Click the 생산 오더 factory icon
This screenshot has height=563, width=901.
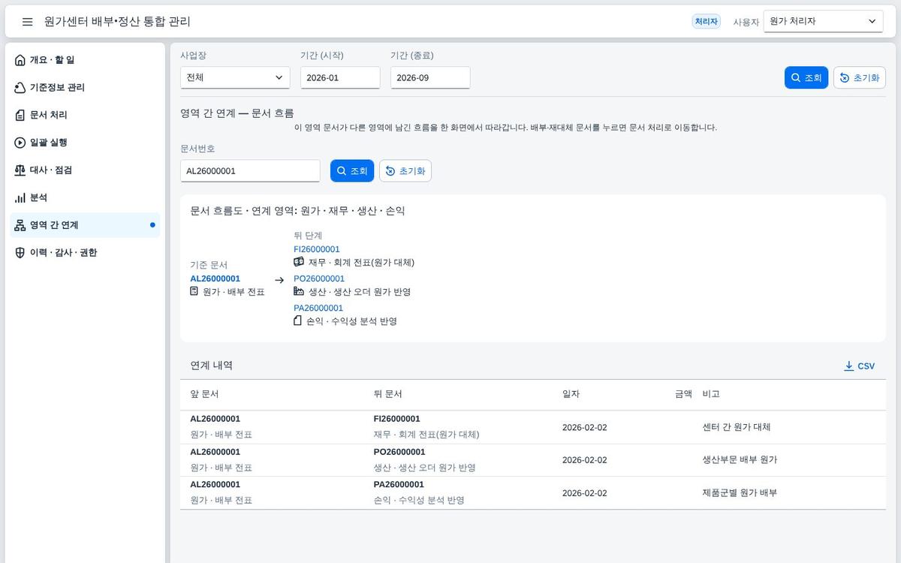click(x=299, y=291)
